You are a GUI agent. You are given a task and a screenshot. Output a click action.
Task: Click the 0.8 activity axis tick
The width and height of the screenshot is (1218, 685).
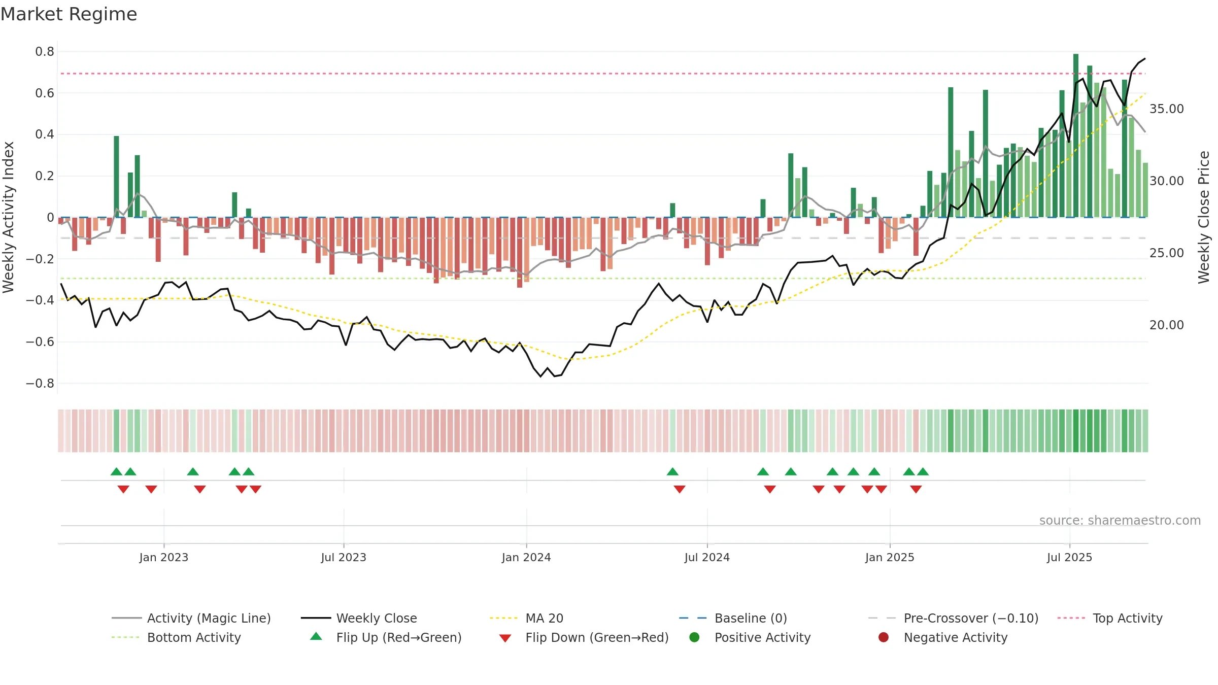coord(45,51)
